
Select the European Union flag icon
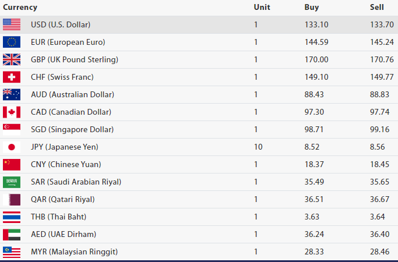coord(12,42)
